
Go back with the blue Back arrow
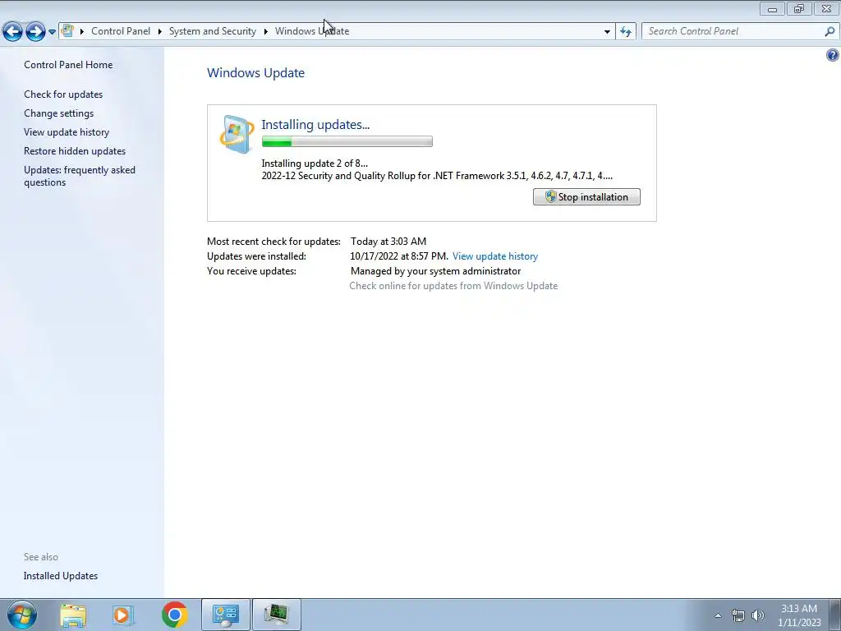13,32
